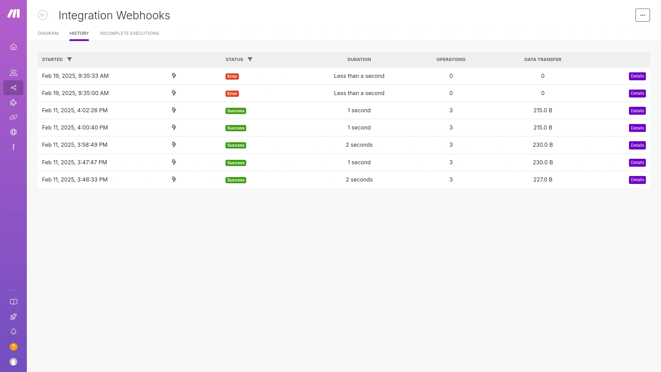Filter executions by Started date

pyautogui.click(x=70, y=60)
